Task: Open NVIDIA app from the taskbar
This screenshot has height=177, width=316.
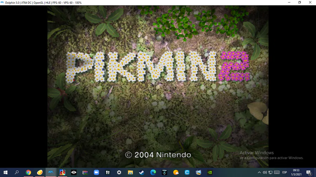Action: pos(210,172)
